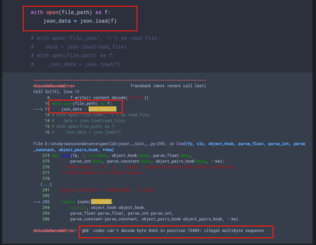Screen dimensions: 316x245
Task: Click 'json_data = json.load(f)' in code cell
Action: pos(80,21)
